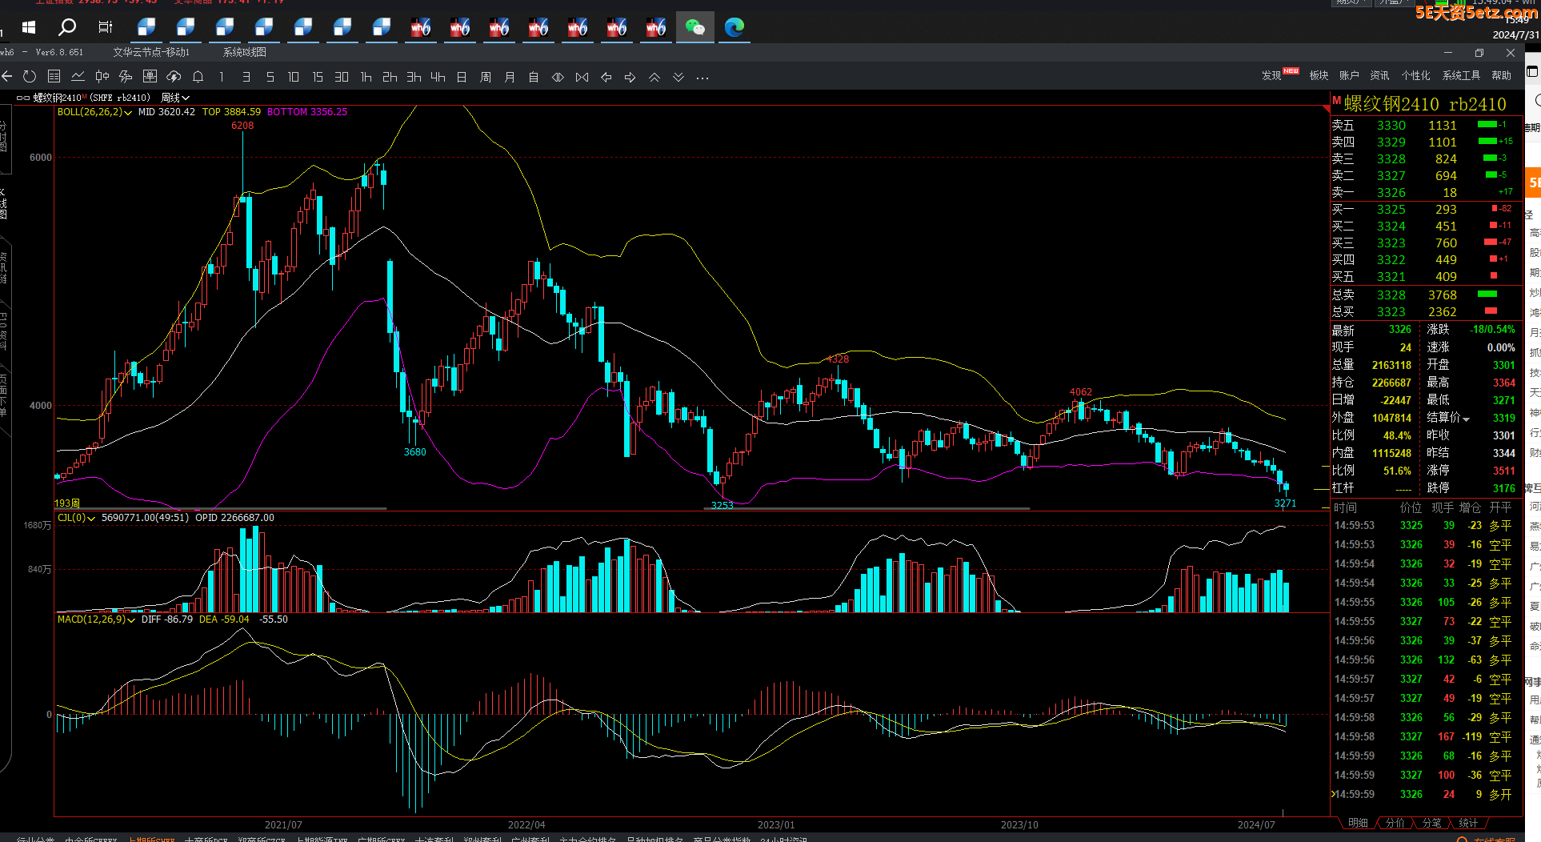This screenshot has width=1541, height=842.
Task: Click the line chart toolbar icon
Action: [x=78, y=77]
